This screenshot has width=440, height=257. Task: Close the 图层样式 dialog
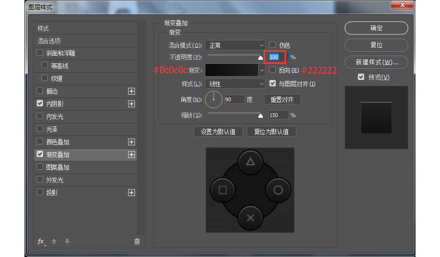point(402,5)
